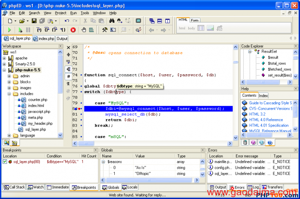The width and height of the screenshot is (300, 199).
Task: Uncheck the sql_layer.php(80) breakpoint checkbox
Action: point(5,162)
